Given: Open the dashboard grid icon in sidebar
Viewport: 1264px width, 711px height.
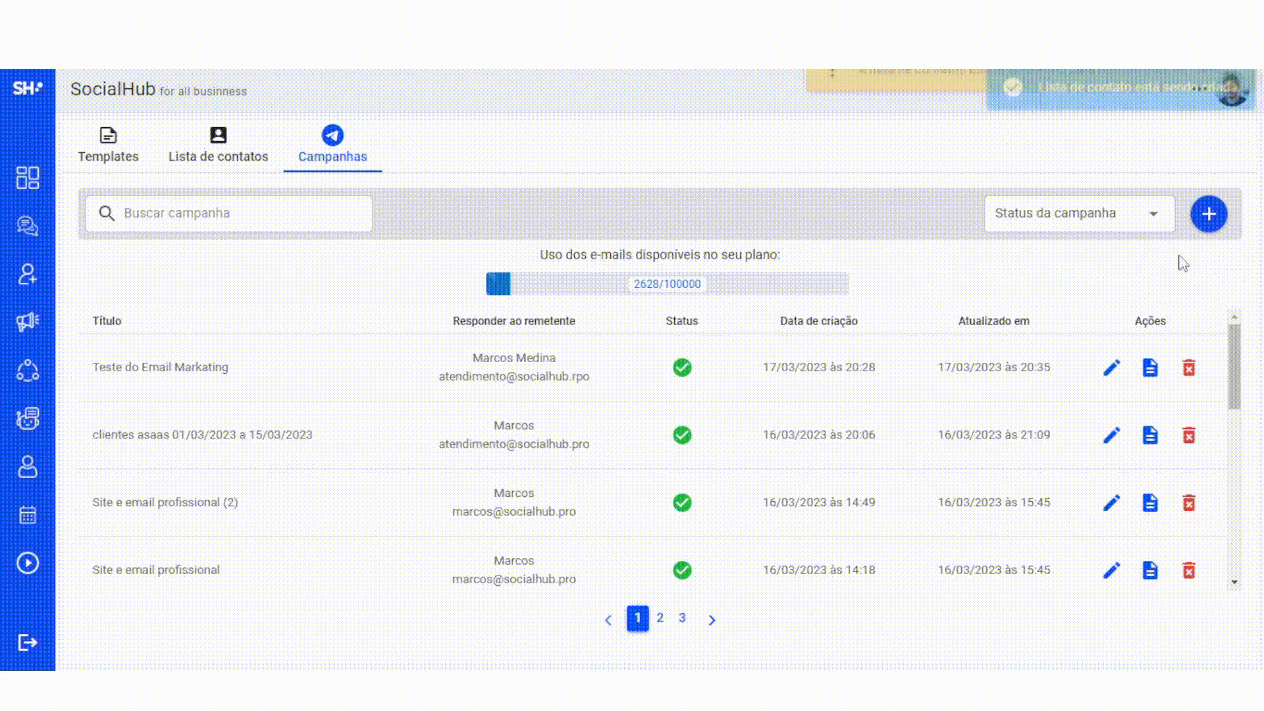Looking at the screenshot, I should coord(28,178).
